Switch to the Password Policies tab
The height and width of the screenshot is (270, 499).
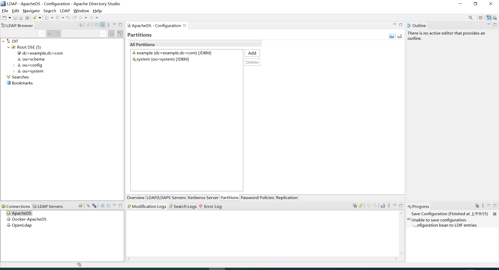pos(257,197)
